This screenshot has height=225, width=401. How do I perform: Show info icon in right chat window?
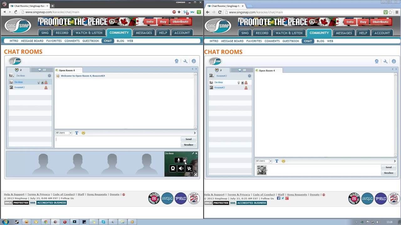[394, 62]
